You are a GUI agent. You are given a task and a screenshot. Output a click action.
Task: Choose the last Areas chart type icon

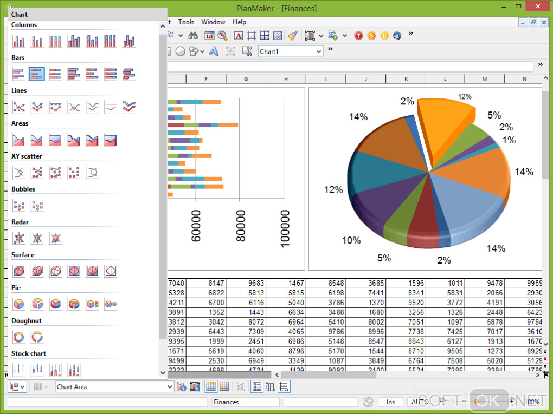tap(111, 140)
